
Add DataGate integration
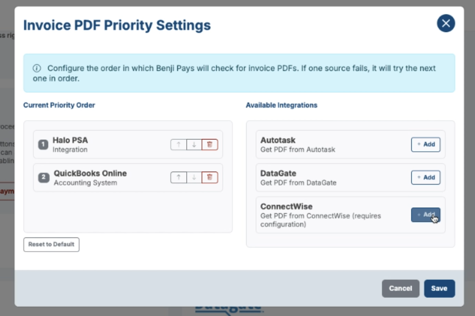click(x=426, y=177)
